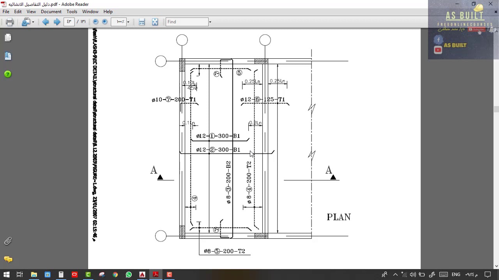
Task: Open the View menu
Action: pyautogui.click(x=31, y=12)
